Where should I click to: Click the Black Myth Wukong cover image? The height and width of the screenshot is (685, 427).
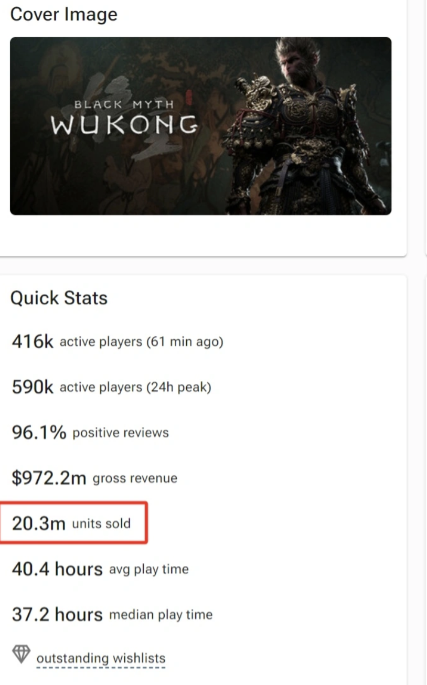[200, 126]
